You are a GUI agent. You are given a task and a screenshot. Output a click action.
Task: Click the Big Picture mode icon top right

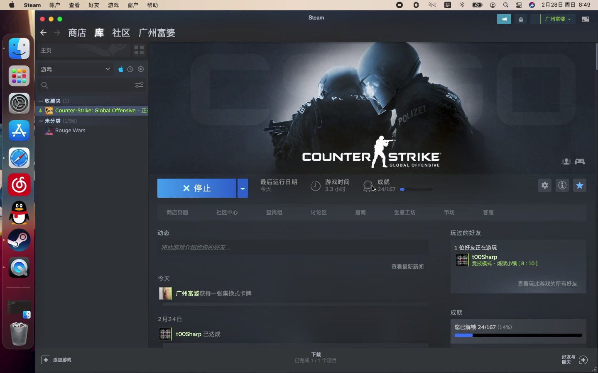coord(586,19)
